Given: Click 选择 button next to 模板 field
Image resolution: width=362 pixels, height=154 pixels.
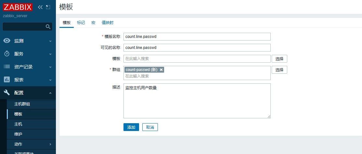Looking at the screenshot, I should click(279, 59).
